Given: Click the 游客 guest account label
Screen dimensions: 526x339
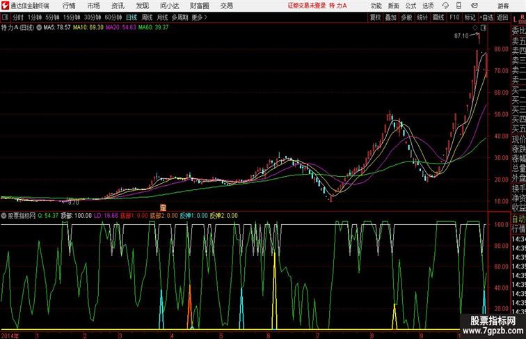Looking at the screenshot, I should (503, 6).
